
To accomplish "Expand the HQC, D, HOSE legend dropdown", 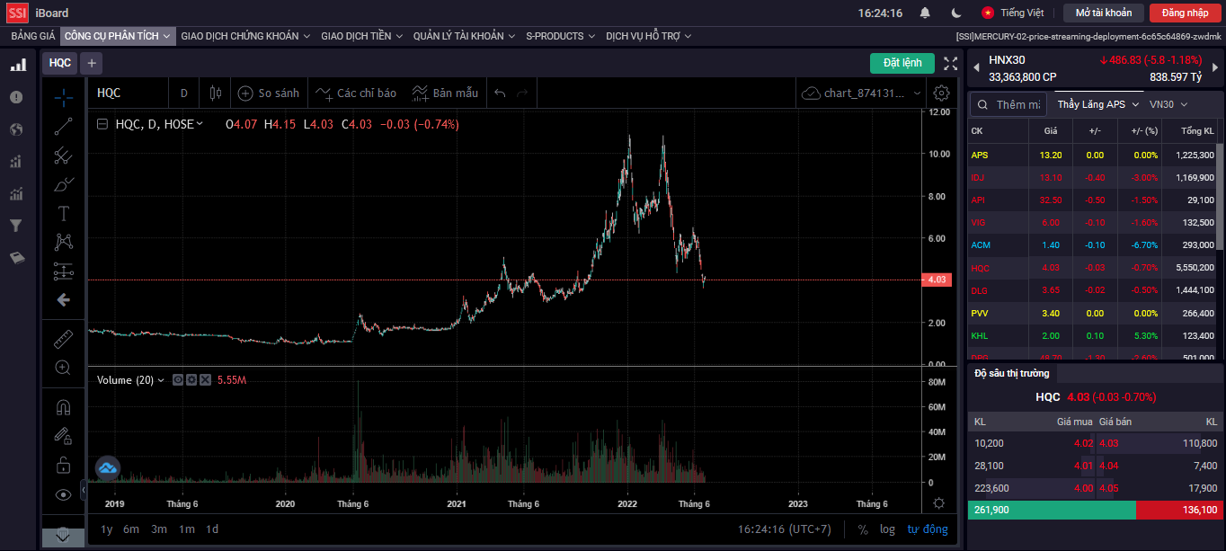I will tap(200, 124).
